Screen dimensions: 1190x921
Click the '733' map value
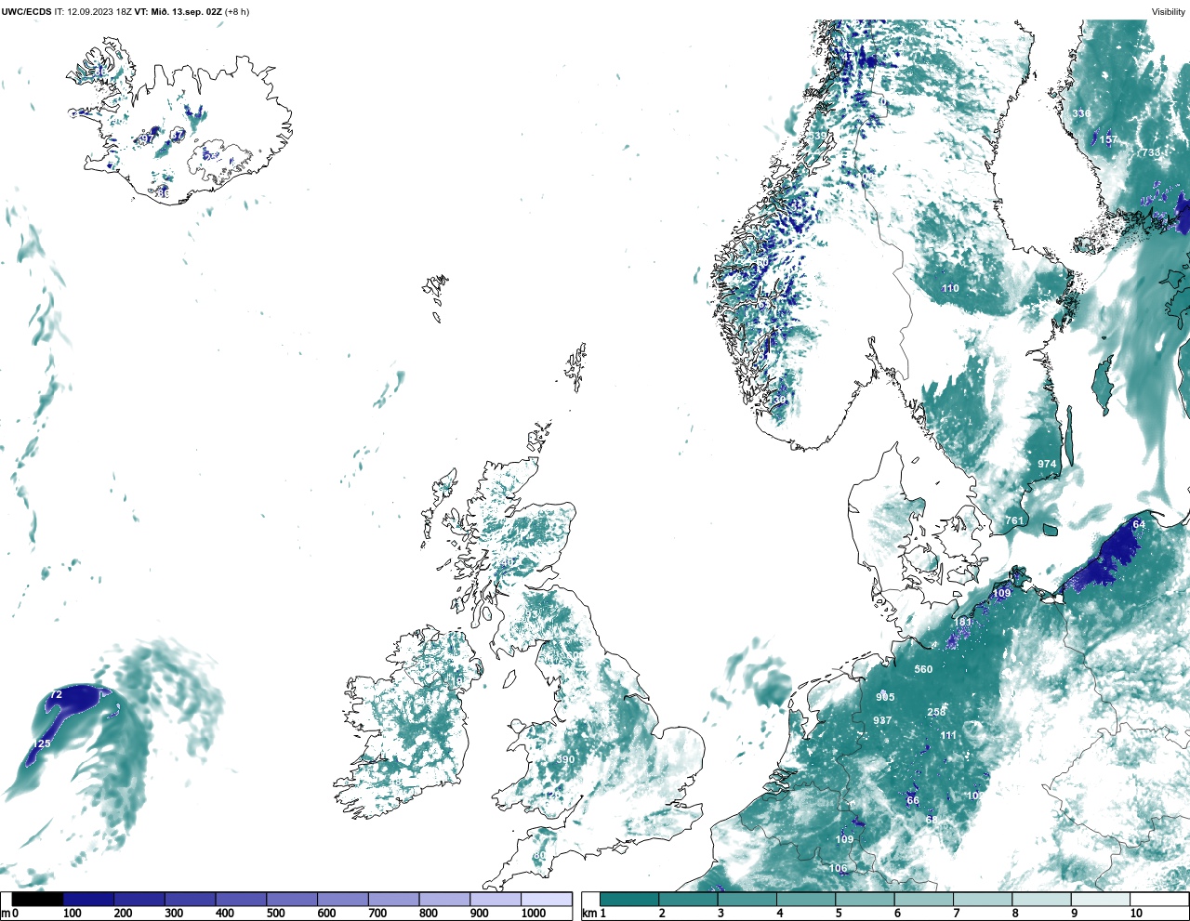coord(1151,152)
